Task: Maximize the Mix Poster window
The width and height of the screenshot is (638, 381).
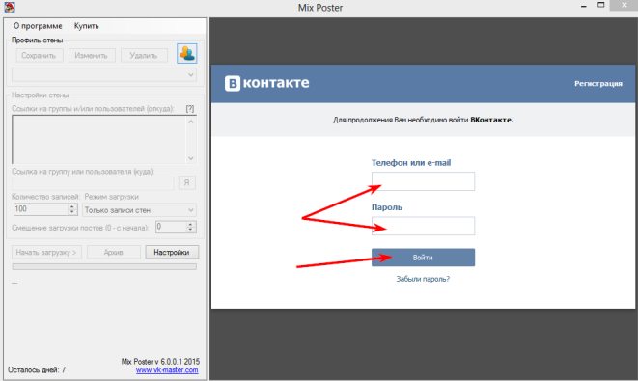Action: [600, 5]
